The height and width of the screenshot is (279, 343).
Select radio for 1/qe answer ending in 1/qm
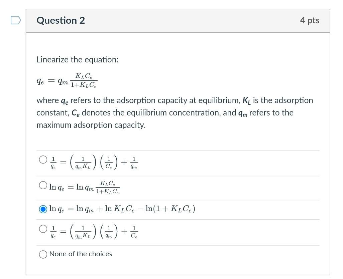(x=43, y=160)
